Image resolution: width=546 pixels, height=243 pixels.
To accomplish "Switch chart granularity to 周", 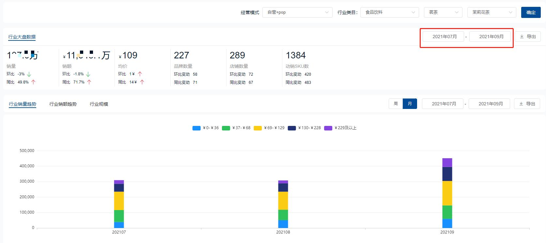I will pos(396,104).
